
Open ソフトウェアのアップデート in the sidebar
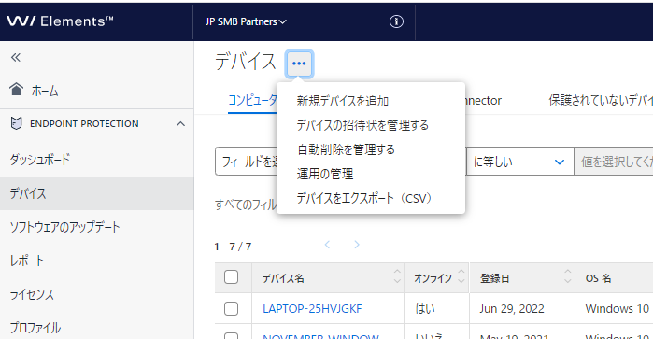[x=65, y=227]
